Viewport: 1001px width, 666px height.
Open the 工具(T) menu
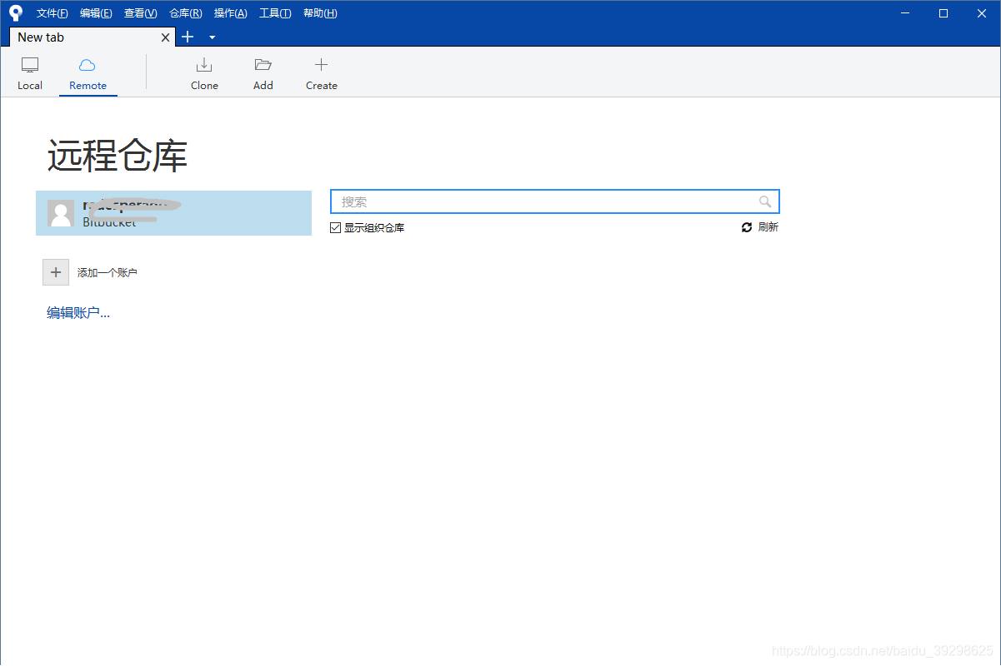pyautogui.click(x=275, y=13)
